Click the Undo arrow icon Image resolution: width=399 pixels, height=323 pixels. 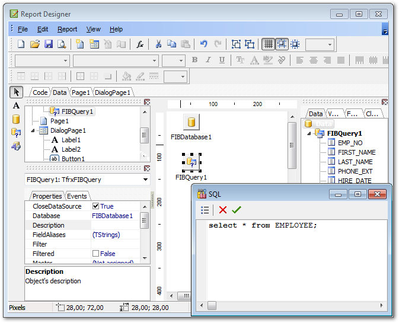204,44
